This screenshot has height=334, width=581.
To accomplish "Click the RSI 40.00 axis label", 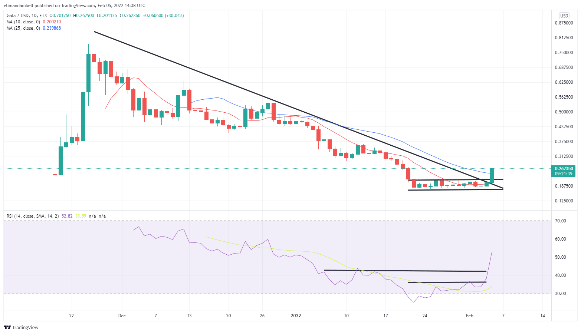I will tap(561, 275).
